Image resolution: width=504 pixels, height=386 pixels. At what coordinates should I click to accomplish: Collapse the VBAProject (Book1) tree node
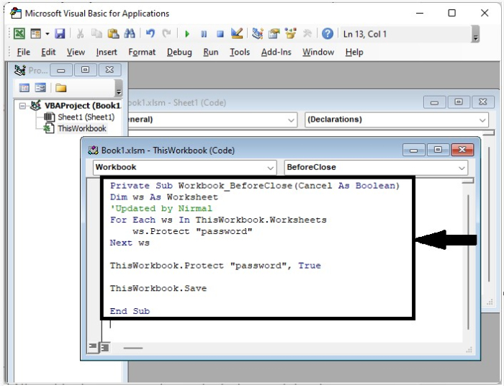pos(22,106)
